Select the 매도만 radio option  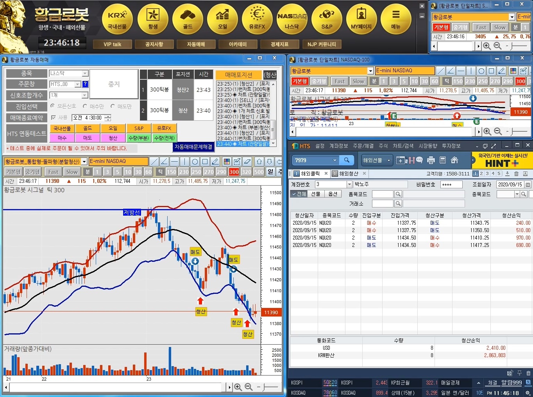113,106
